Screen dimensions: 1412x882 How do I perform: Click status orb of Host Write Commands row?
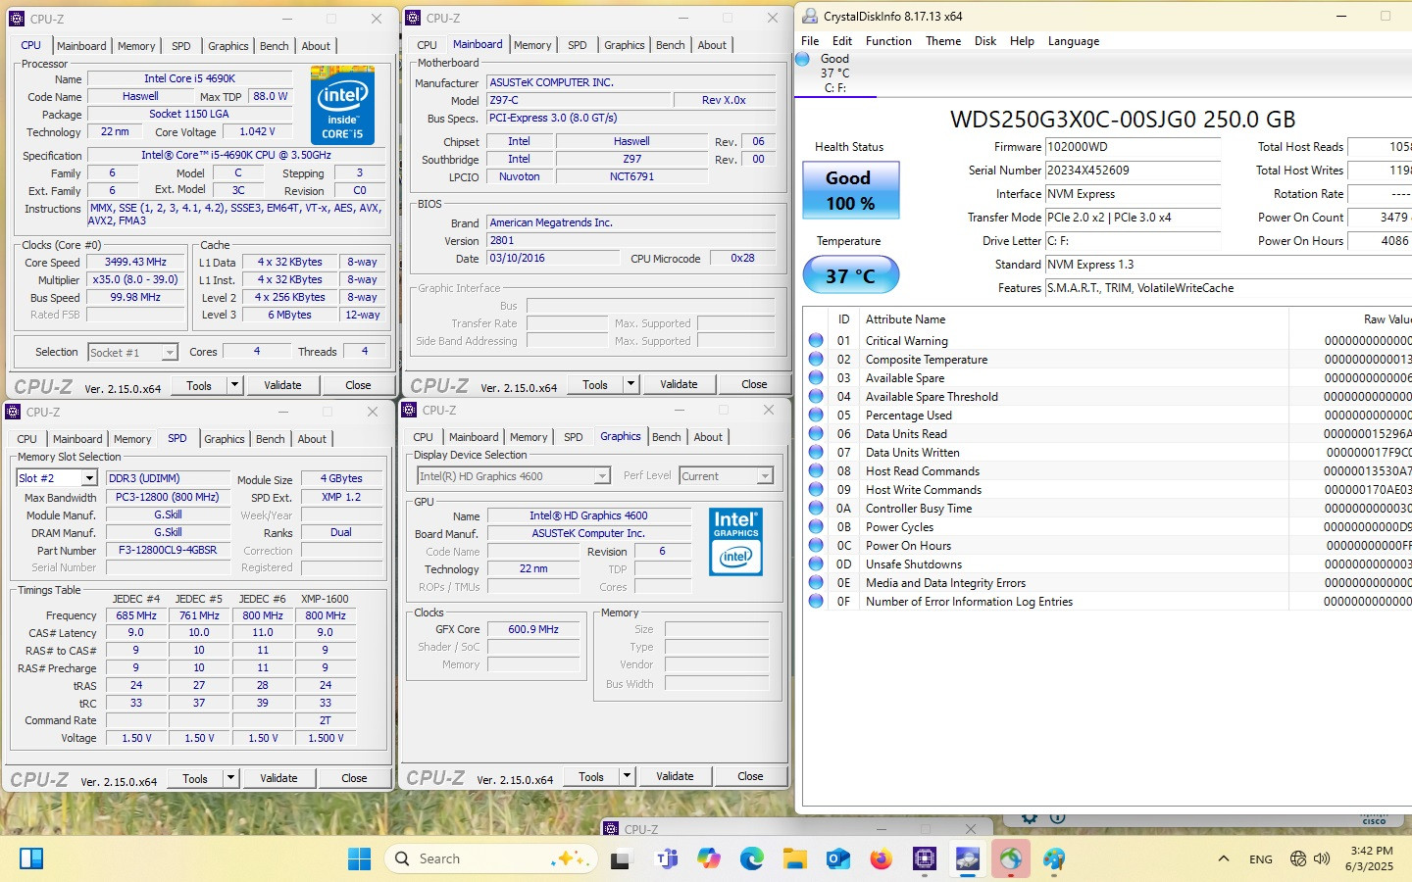click(x=816, y=489)
